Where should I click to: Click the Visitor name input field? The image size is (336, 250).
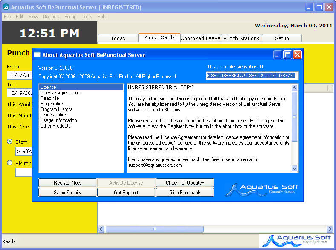[24, 173]
